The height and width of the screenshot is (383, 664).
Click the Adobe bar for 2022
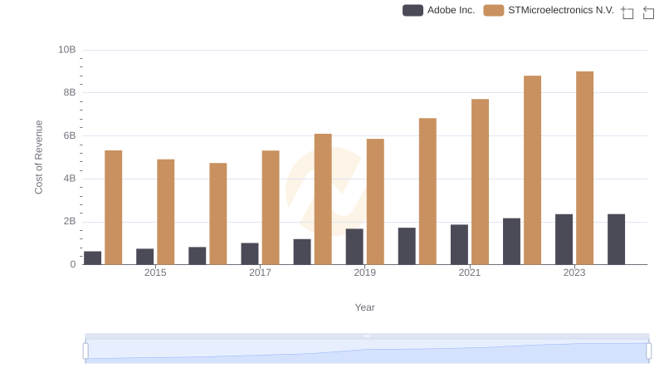point(511,241)
